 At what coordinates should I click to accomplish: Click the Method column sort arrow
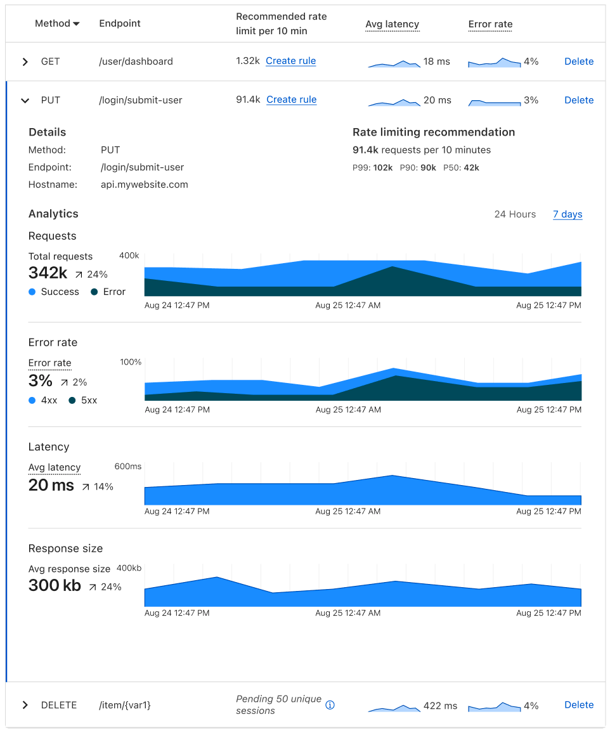(x=77, y=24)
